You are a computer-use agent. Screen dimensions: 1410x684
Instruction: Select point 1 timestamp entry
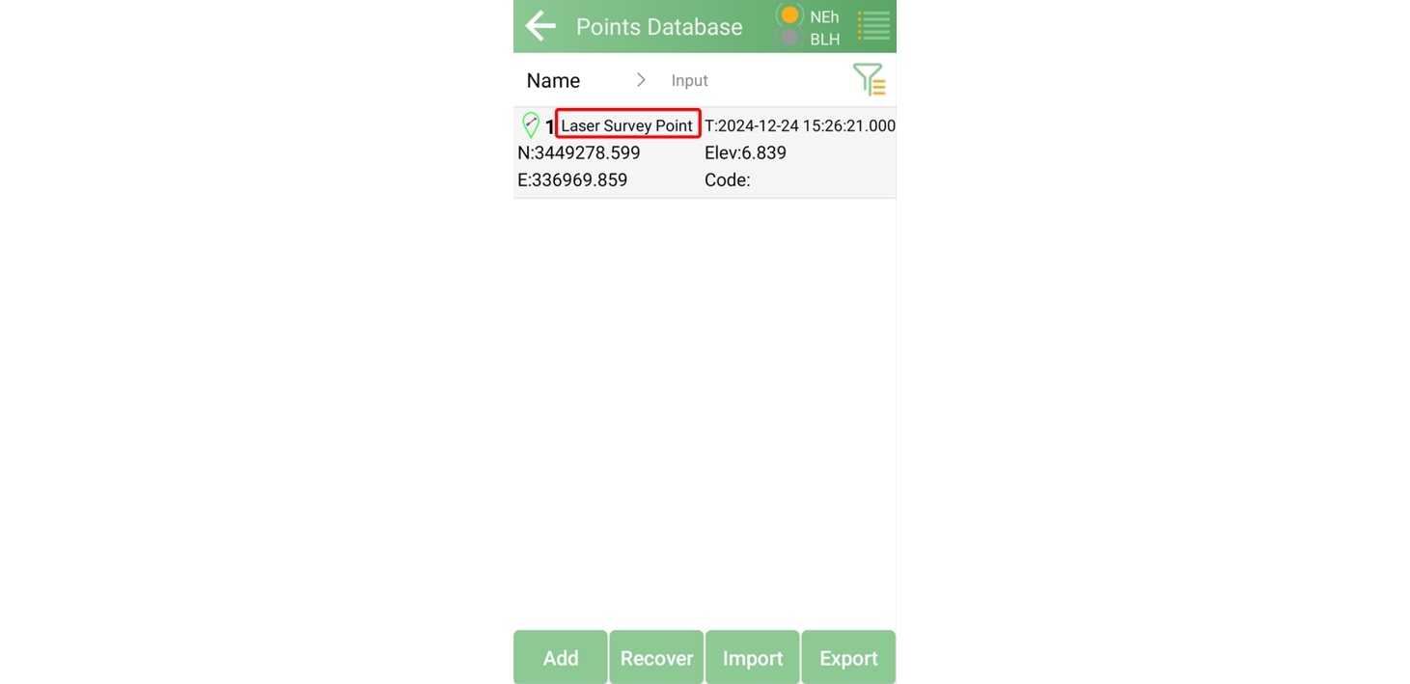(800, 125)
